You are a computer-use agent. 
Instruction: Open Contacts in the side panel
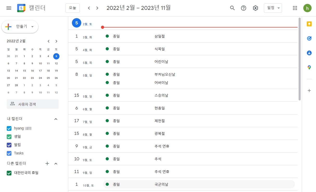click(309, 53)
